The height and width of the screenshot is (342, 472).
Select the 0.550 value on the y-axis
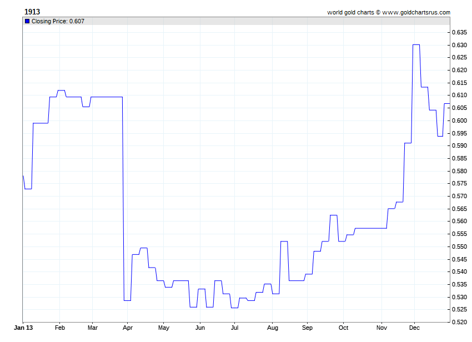tap(459, 247)
